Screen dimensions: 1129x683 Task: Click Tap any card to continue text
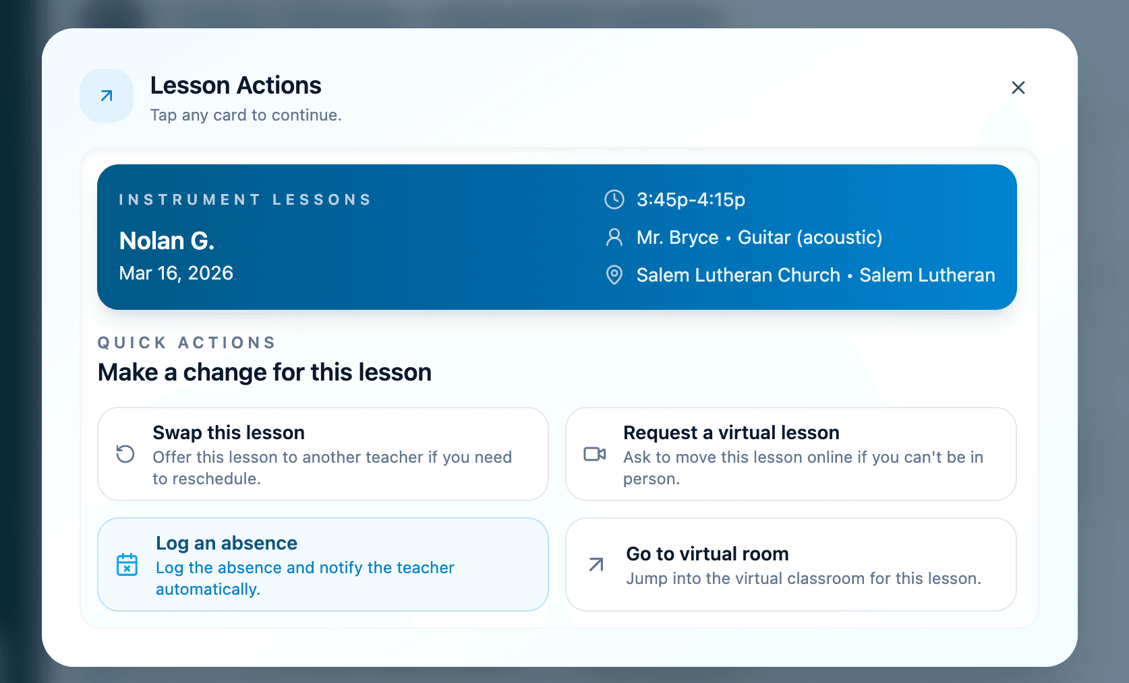click(x=245, y=115)
